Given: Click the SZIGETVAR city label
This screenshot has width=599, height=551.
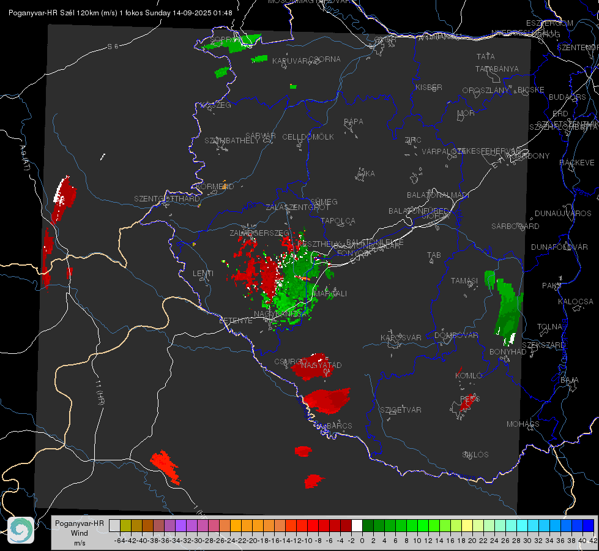Looking at the screenshot, I should 401,410.
